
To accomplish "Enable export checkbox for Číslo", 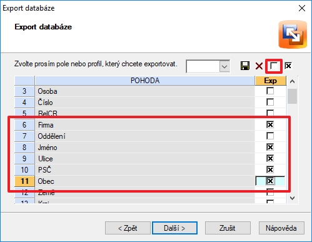I will (x=270, y=102).
